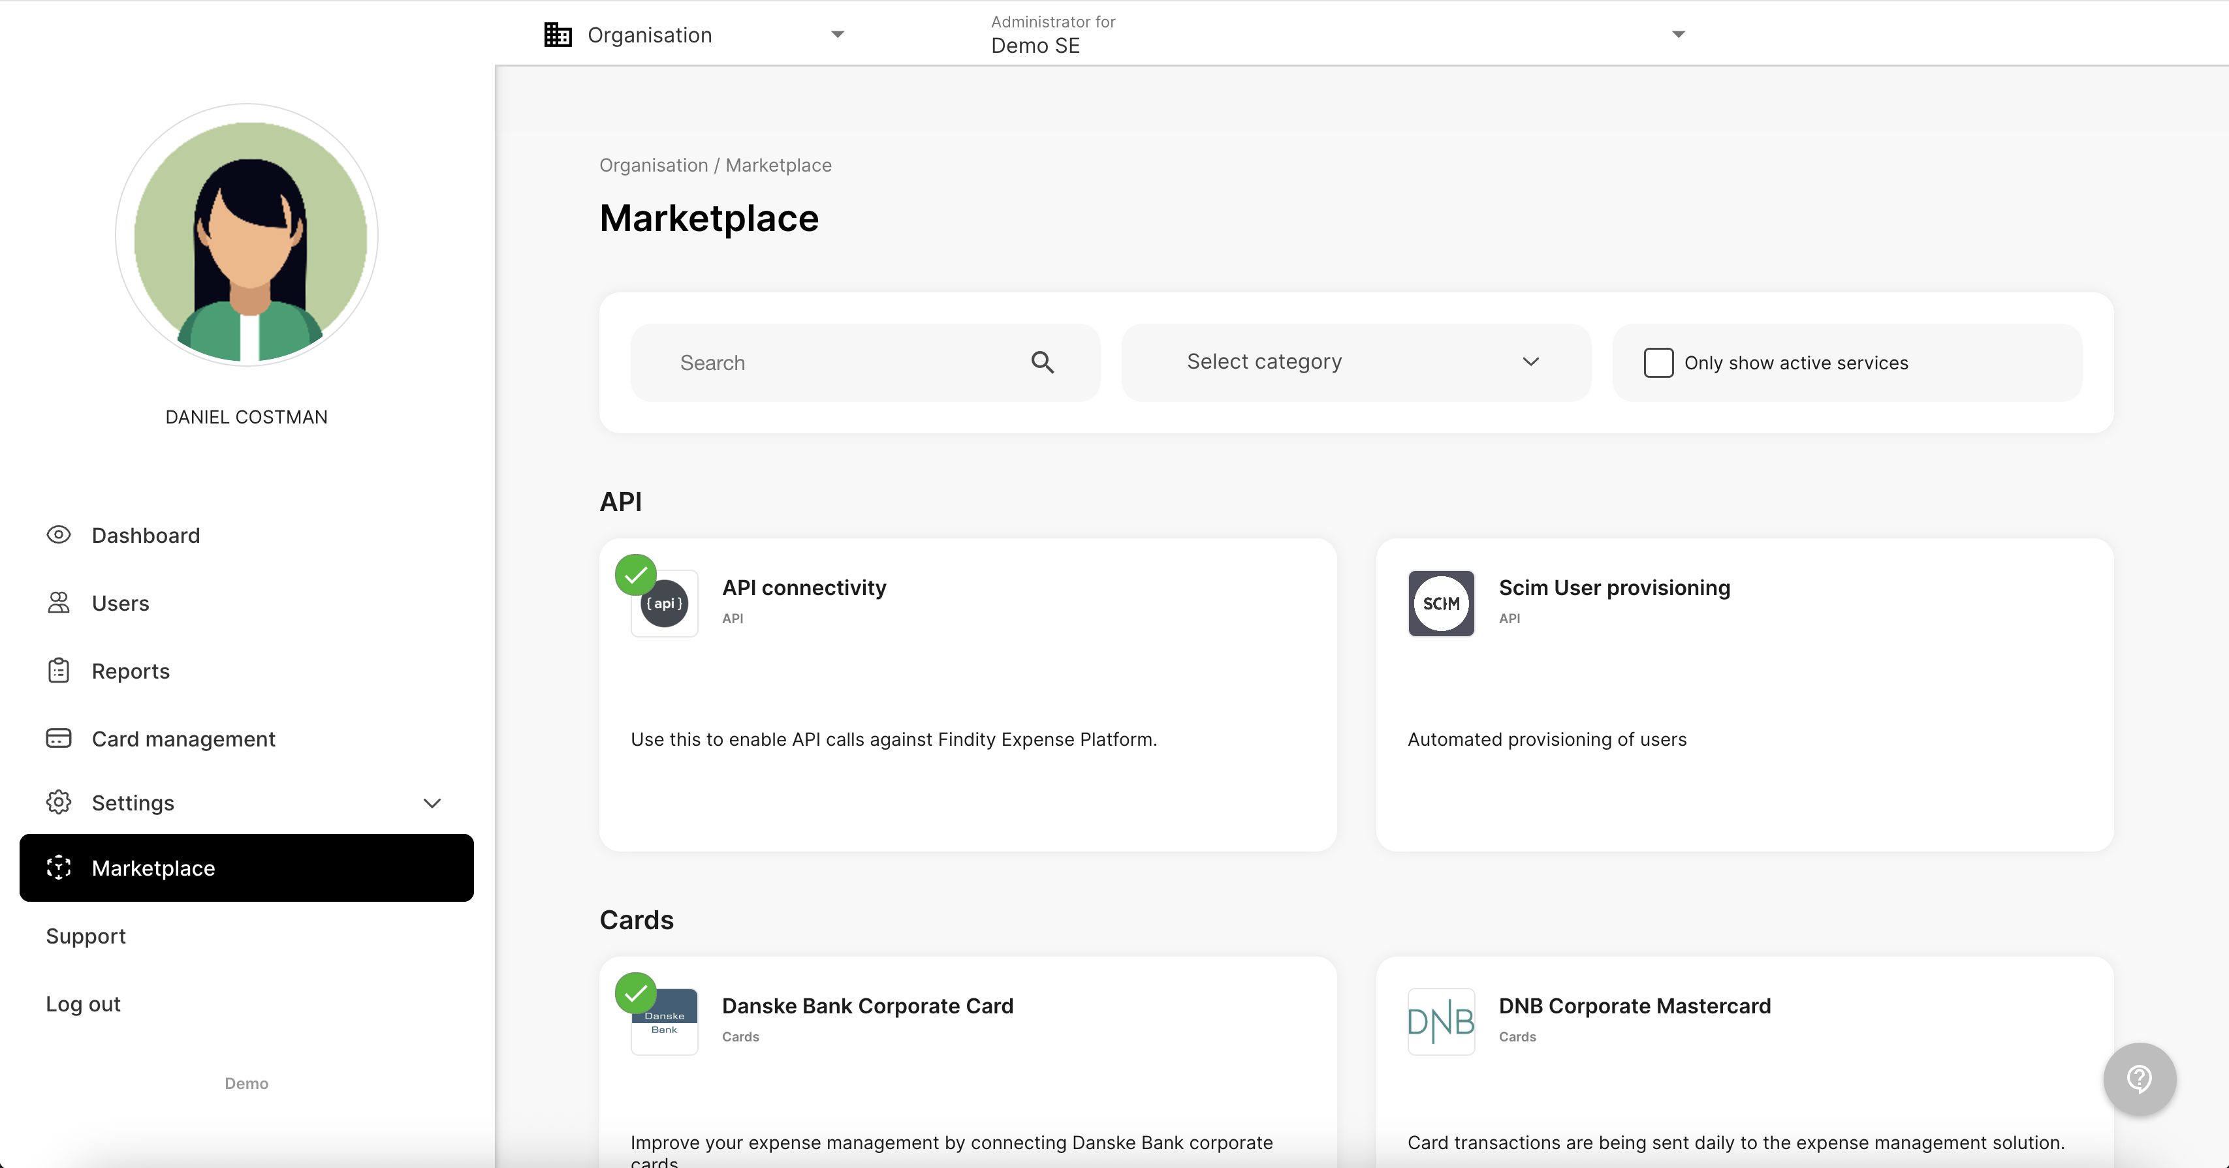The height and width of the screenshot is (1168, 2229).
Task: Click Daniel Costman profile avatar
Action: pos(247,235)
